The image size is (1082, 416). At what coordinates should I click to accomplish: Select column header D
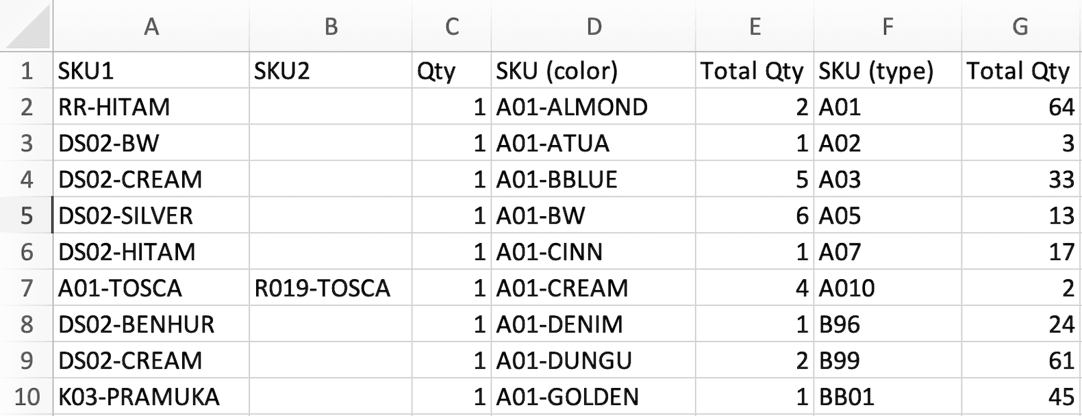[594, 27]
